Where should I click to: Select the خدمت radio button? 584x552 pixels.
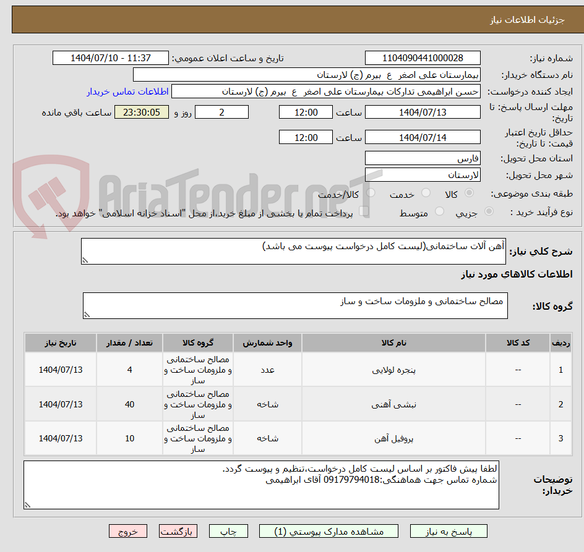(426, 192)
